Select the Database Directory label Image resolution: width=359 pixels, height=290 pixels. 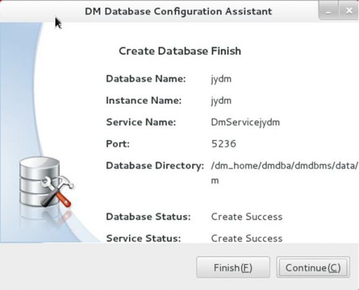[x=155, y=166]
